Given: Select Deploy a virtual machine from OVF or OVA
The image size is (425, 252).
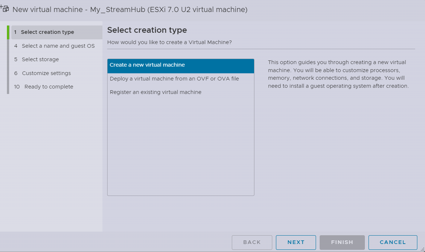Looking at the screenshot, I should tap(174, 79).
